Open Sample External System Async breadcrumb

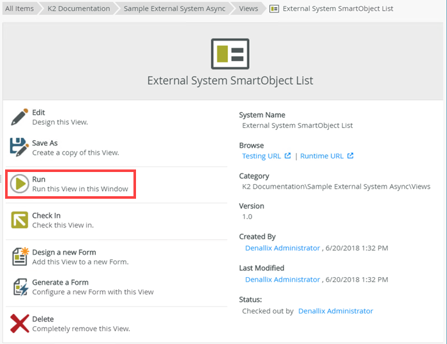tap(174, 9)
